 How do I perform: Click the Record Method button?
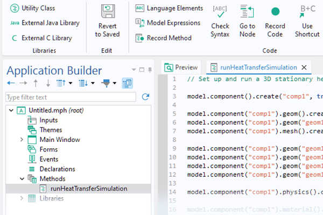click(164, 38)
